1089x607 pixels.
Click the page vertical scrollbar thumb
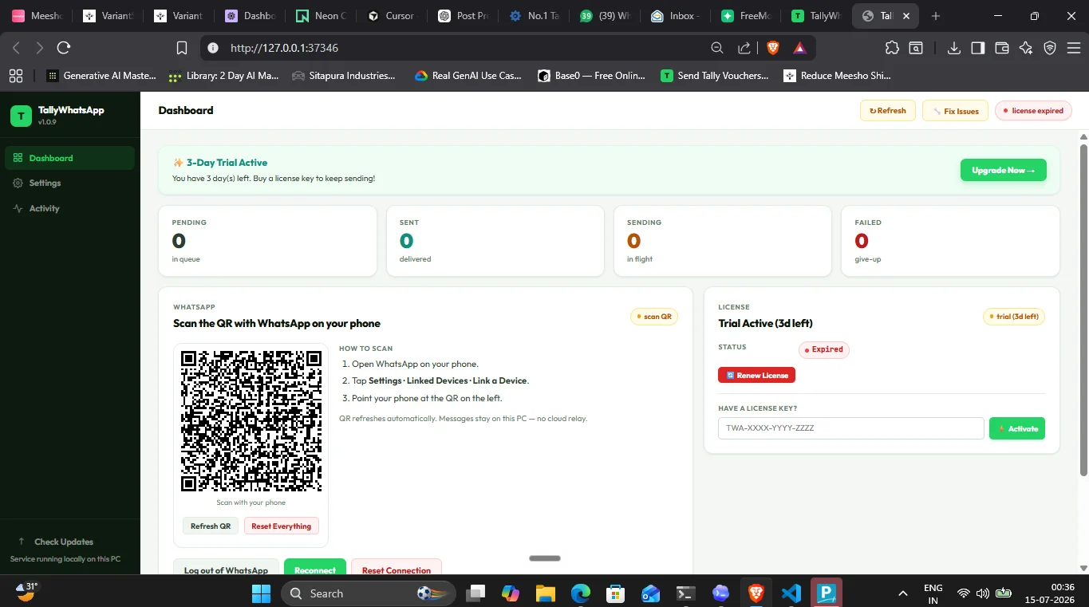tap(1083, 309)
